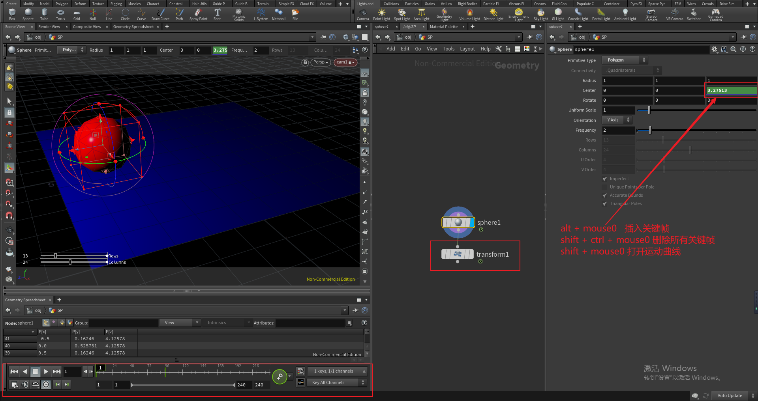Open the Orientation Y Axis dropdown
758x401 pixels.
coord(617,120)
